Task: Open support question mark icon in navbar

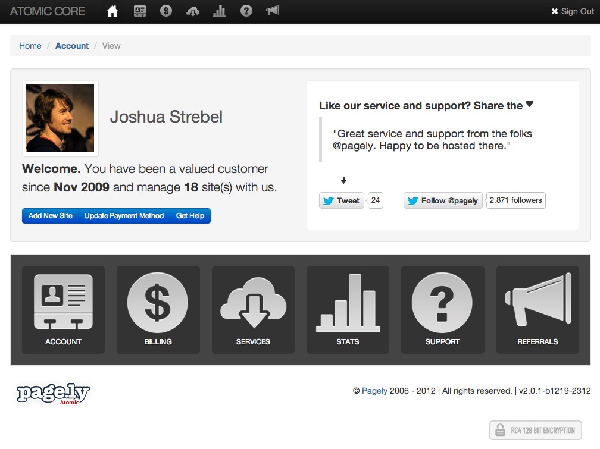Action: click(x=246, y=11)
